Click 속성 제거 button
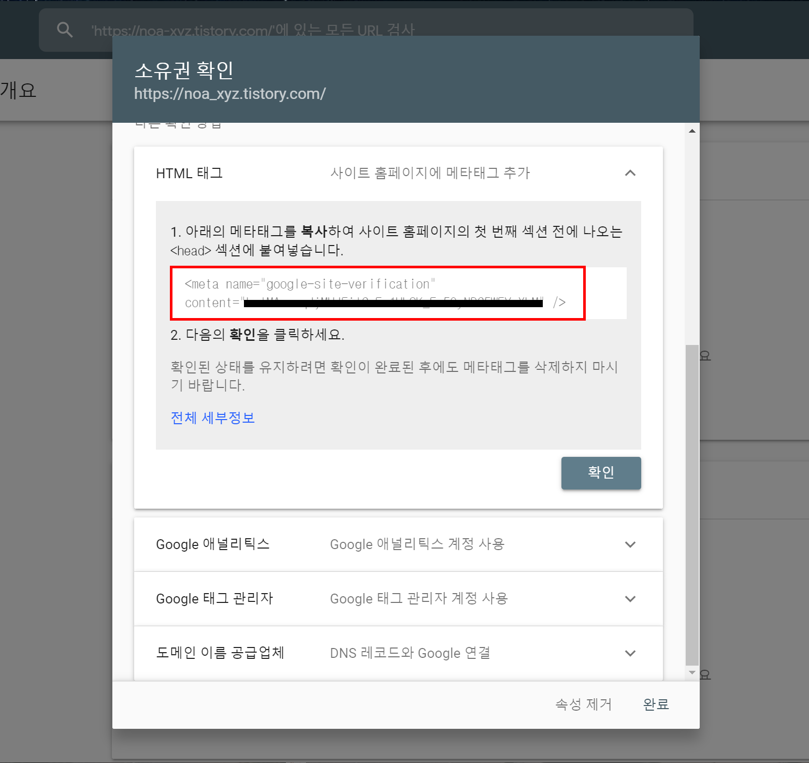 point(584,704)
